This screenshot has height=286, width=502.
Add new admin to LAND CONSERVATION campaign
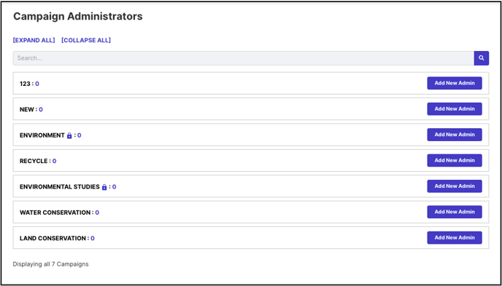pos(455,238)
